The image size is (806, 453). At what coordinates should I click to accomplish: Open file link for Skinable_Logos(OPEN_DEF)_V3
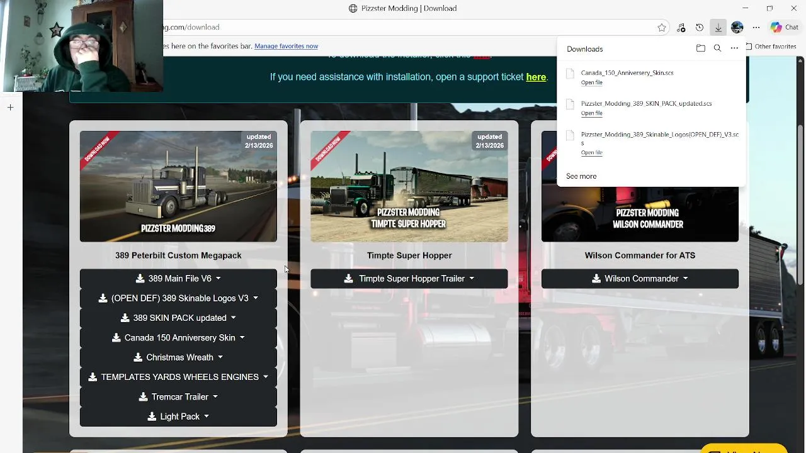(x=591, y=153)
